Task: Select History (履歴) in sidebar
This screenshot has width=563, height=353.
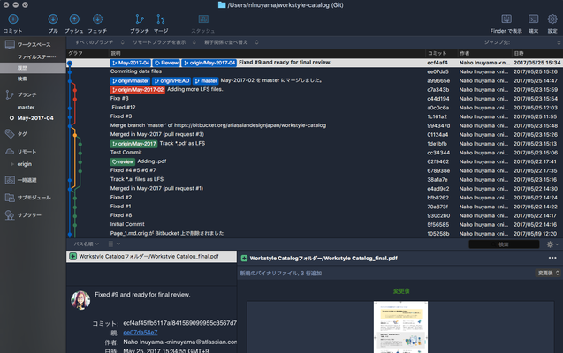Action: (x=33, y=68)
